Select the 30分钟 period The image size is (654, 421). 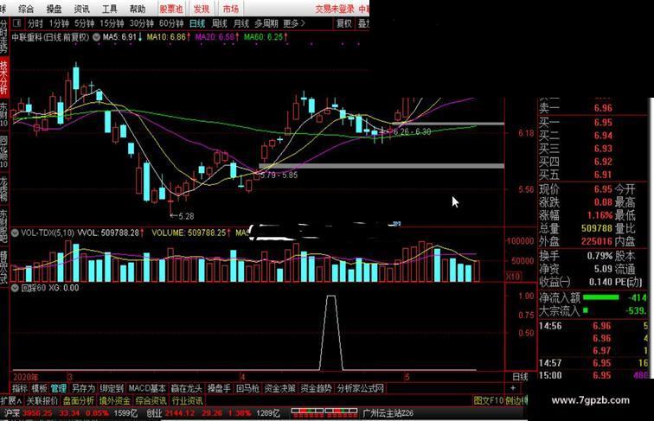coord(142,23)
